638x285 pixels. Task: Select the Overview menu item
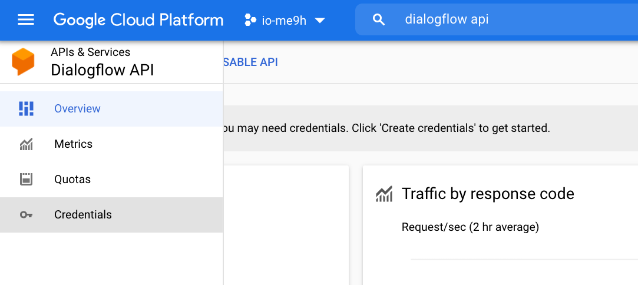[77, 109]
